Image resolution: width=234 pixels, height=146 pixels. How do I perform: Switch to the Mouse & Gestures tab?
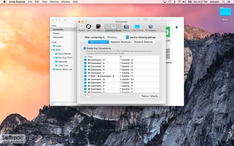144,42
